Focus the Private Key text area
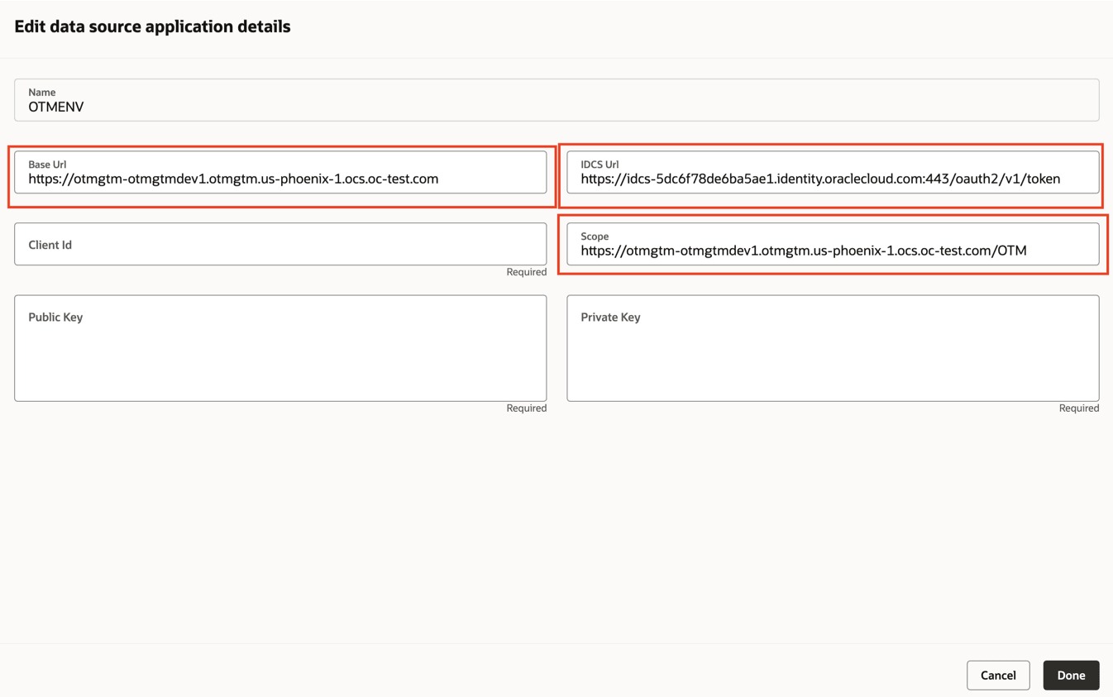 click(832, 356)
